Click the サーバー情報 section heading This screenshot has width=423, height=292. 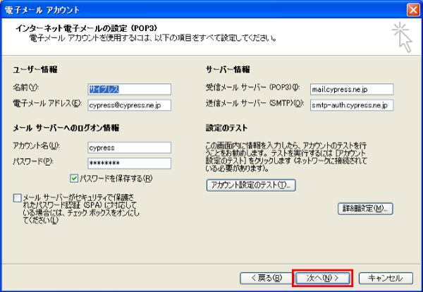click(228, 69)
